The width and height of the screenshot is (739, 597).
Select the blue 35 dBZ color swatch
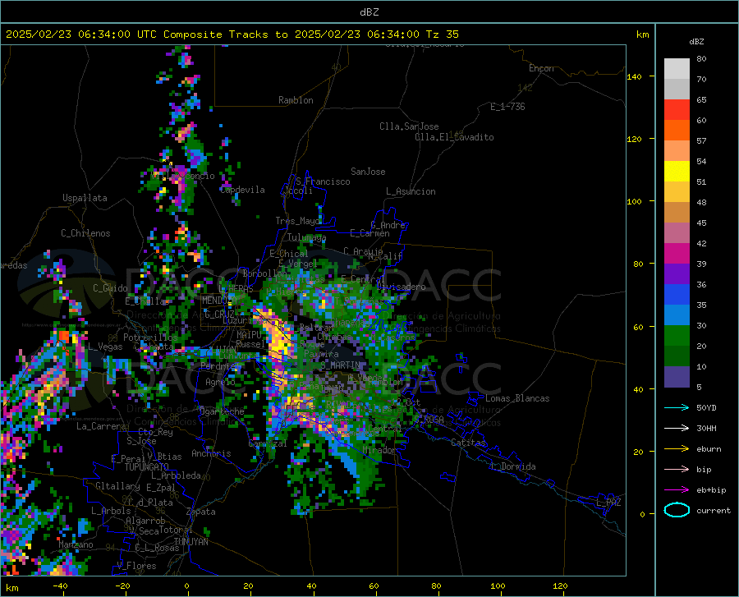677,295
